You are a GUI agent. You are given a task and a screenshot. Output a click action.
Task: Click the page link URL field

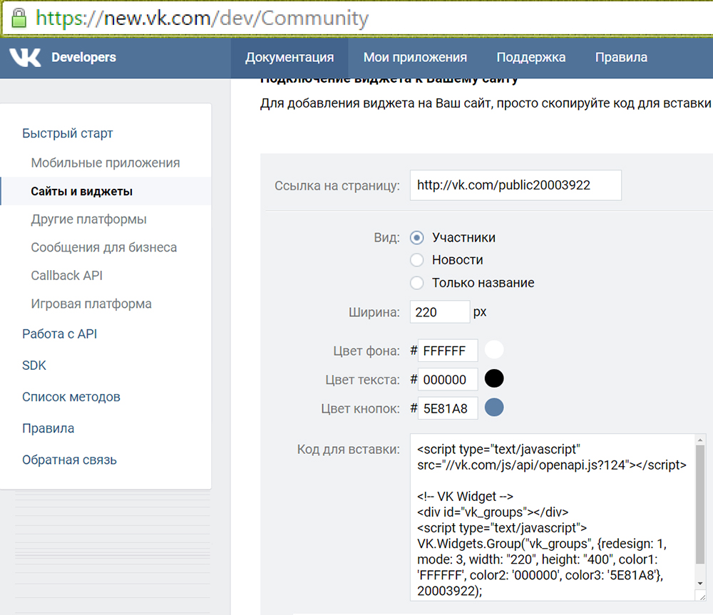(x=515, y=185)
